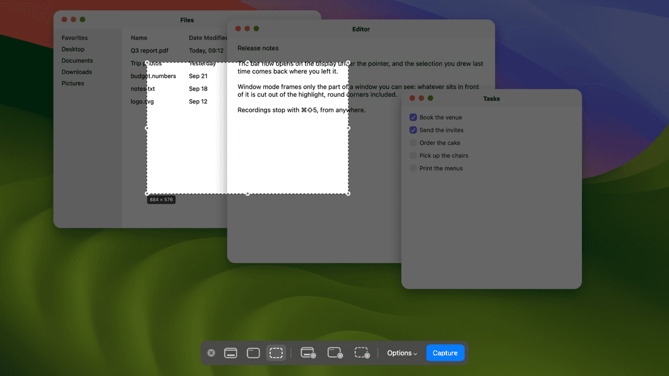Zoom the Files window with green button
669x376 pixels.
[82, 19]
